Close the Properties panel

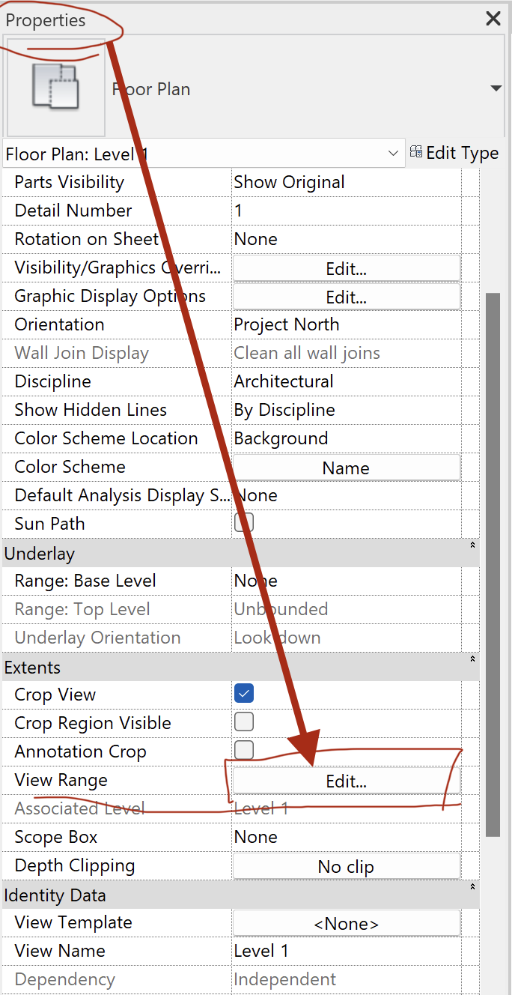pos(493,19)
